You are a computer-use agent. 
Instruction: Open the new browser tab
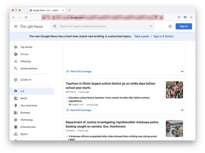click(69, 10)
